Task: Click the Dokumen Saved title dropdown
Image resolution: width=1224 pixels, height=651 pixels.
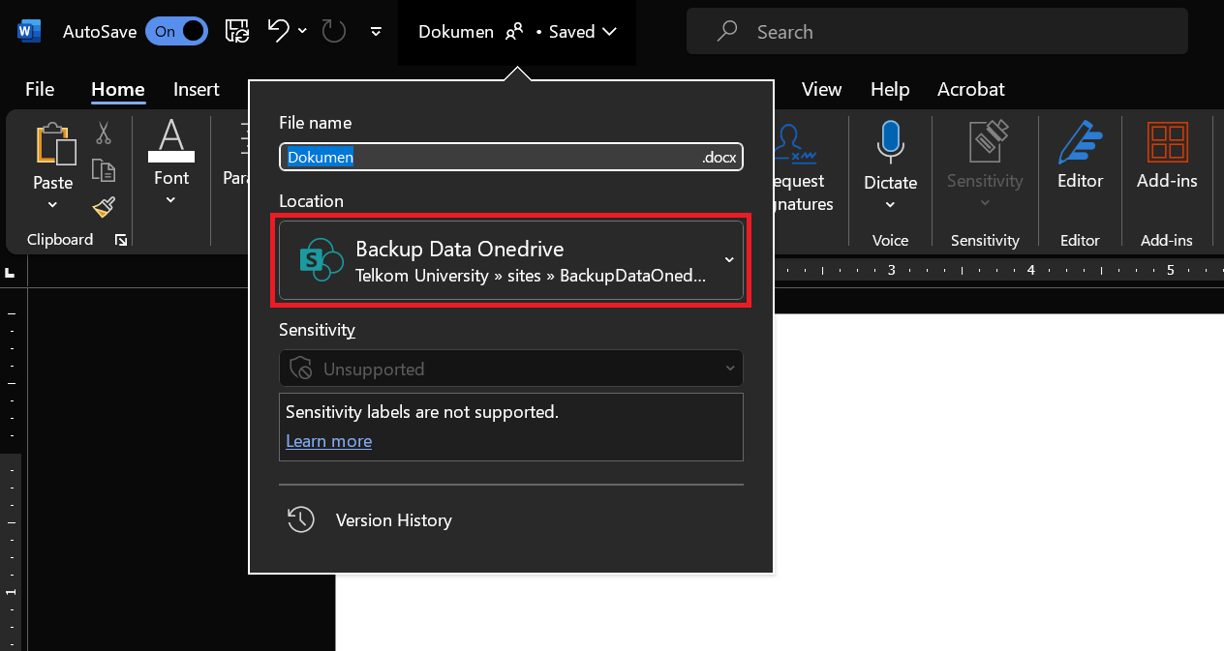Action: [x=517, y=32]
